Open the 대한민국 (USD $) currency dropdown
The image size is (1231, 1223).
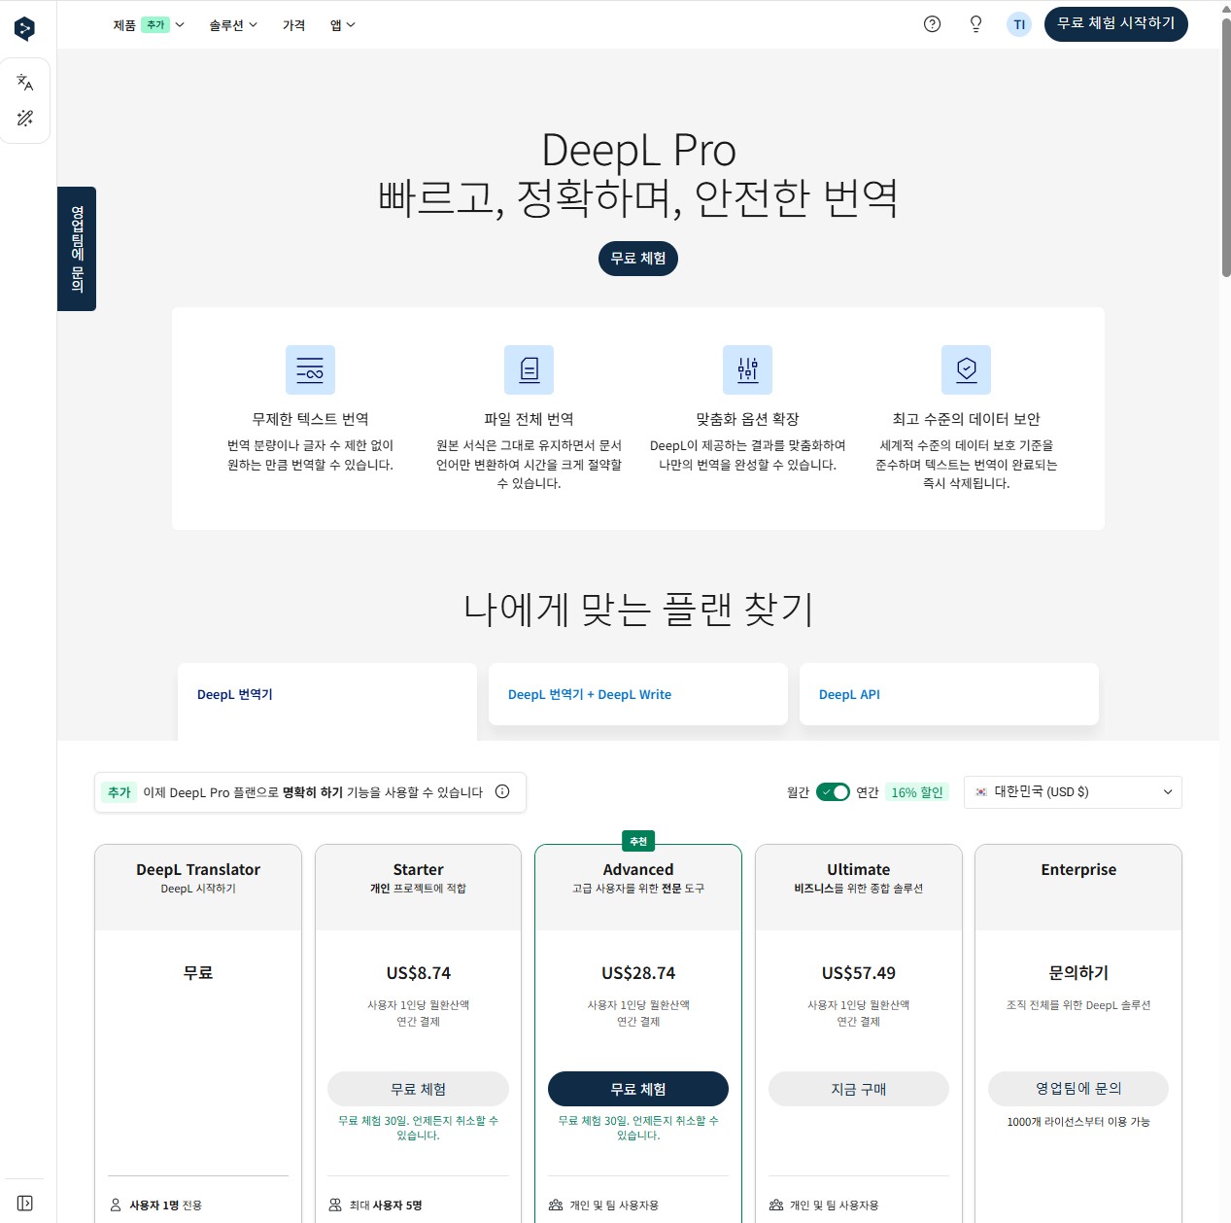point(1073,792)
